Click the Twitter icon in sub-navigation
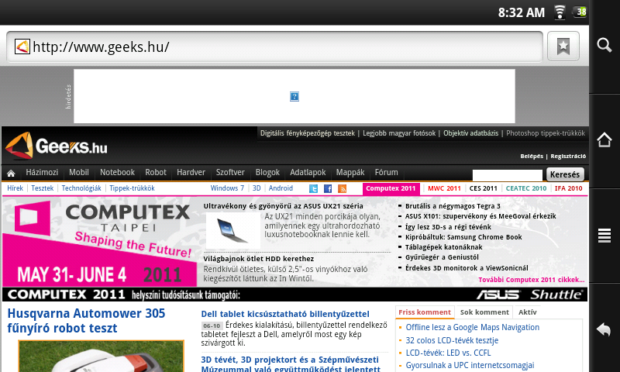Screen dimensions: 620x372 (x=314, y=188)
